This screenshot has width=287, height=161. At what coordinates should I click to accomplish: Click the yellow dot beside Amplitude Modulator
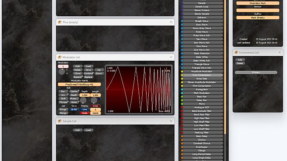pos(182,72)
